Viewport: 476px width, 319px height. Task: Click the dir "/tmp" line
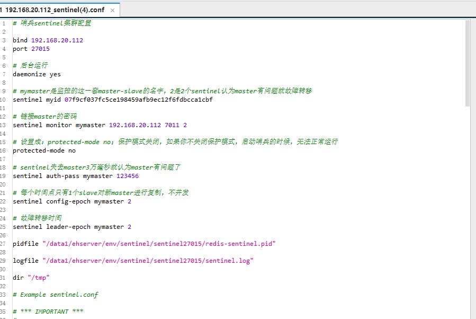coord(32,277)
